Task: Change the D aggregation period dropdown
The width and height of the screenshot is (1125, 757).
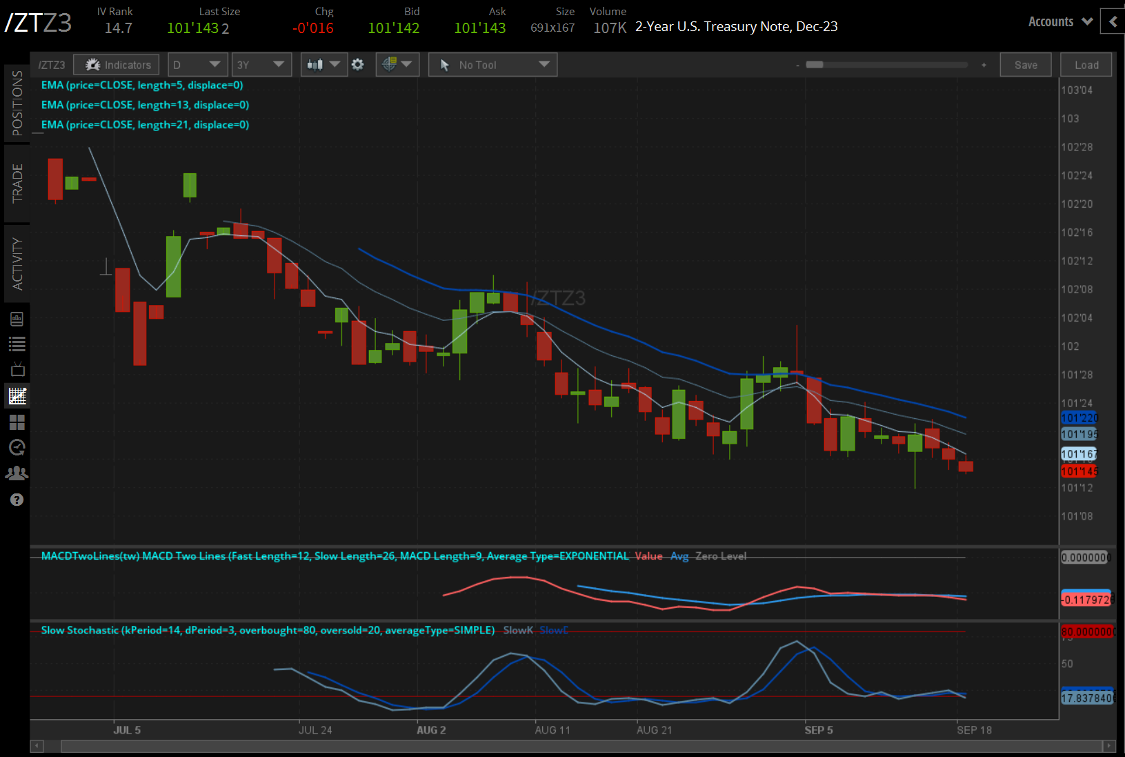Action: [197, 65]
